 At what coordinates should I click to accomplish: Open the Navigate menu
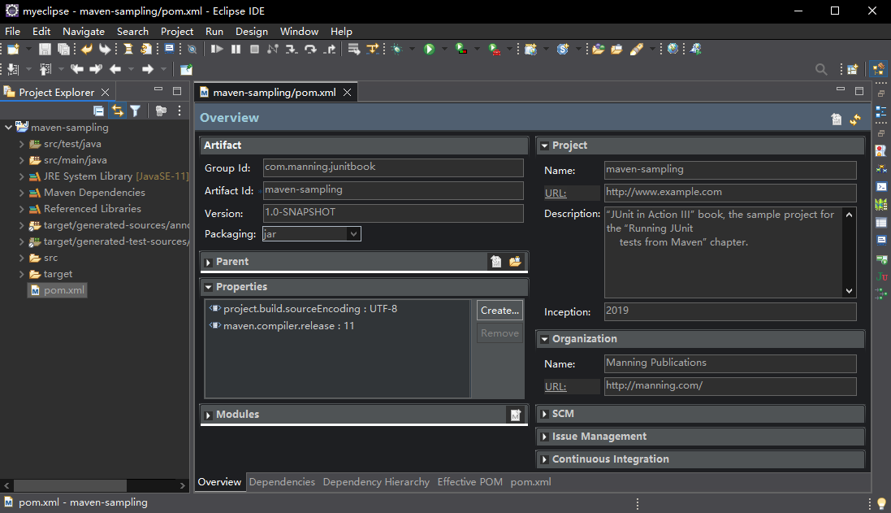coord(84,31)
